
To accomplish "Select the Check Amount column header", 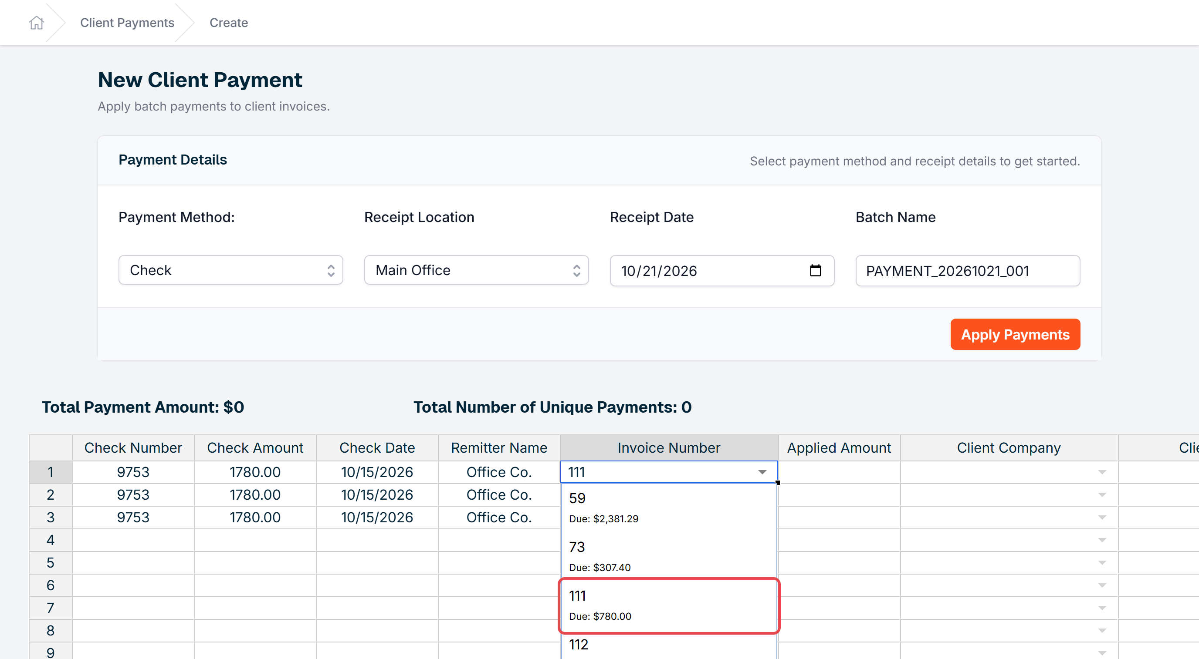I will click(255, 447).
